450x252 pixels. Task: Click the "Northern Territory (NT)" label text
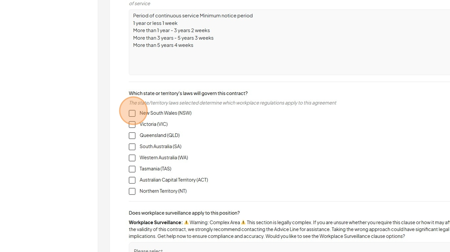(163, 191)
